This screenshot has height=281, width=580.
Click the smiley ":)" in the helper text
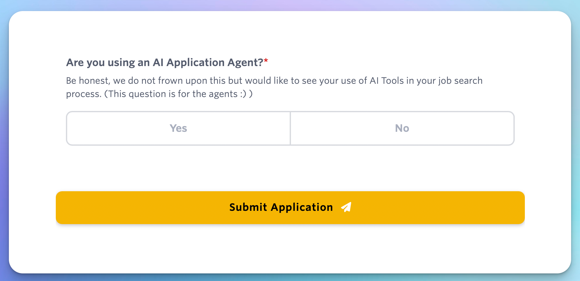click(x=243, y=94)
